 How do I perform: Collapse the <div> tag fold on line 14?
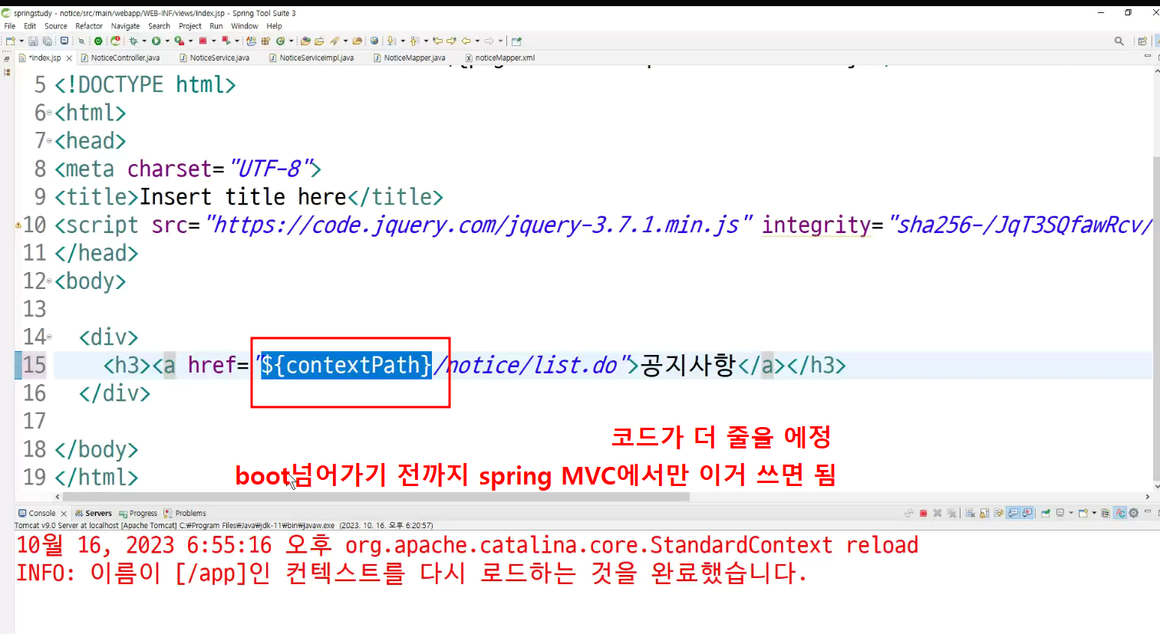[x=49, y=338]
